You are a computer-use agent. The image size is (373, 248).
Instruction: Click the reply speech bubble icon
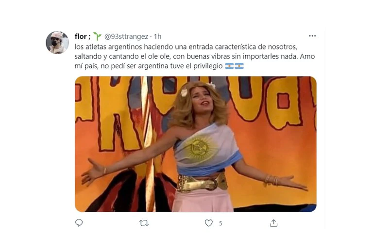point(79,223)
